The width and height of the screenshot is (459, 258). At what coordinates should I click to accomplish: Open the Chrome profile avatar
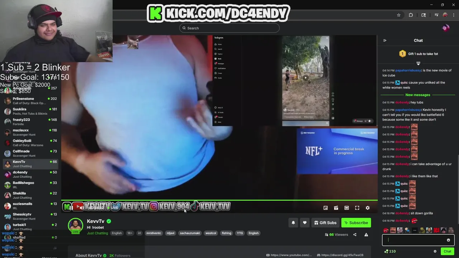(x=445, y=15)
